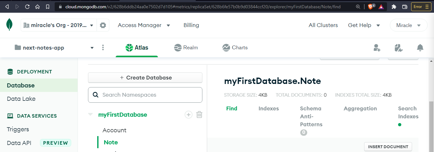This screenshot has height=152, width=434.
Task: Bookmark this page via bookmark icon
Action: pyautogui.click(x=48, y=6)
